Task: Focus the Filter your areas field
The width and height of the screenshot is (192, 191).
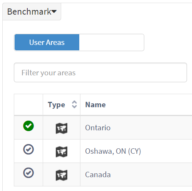Action: (100, 73)
